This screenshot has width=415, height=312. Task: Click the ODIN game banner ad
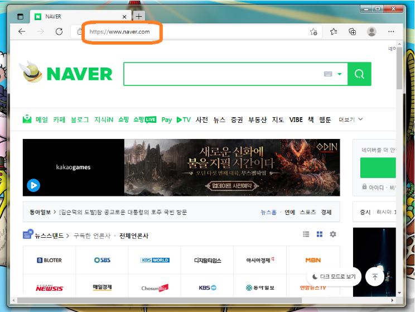click(x=232, y=167)
